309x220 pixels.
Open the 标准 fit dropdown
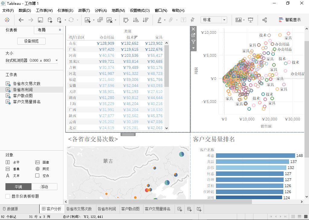[214, 20]
